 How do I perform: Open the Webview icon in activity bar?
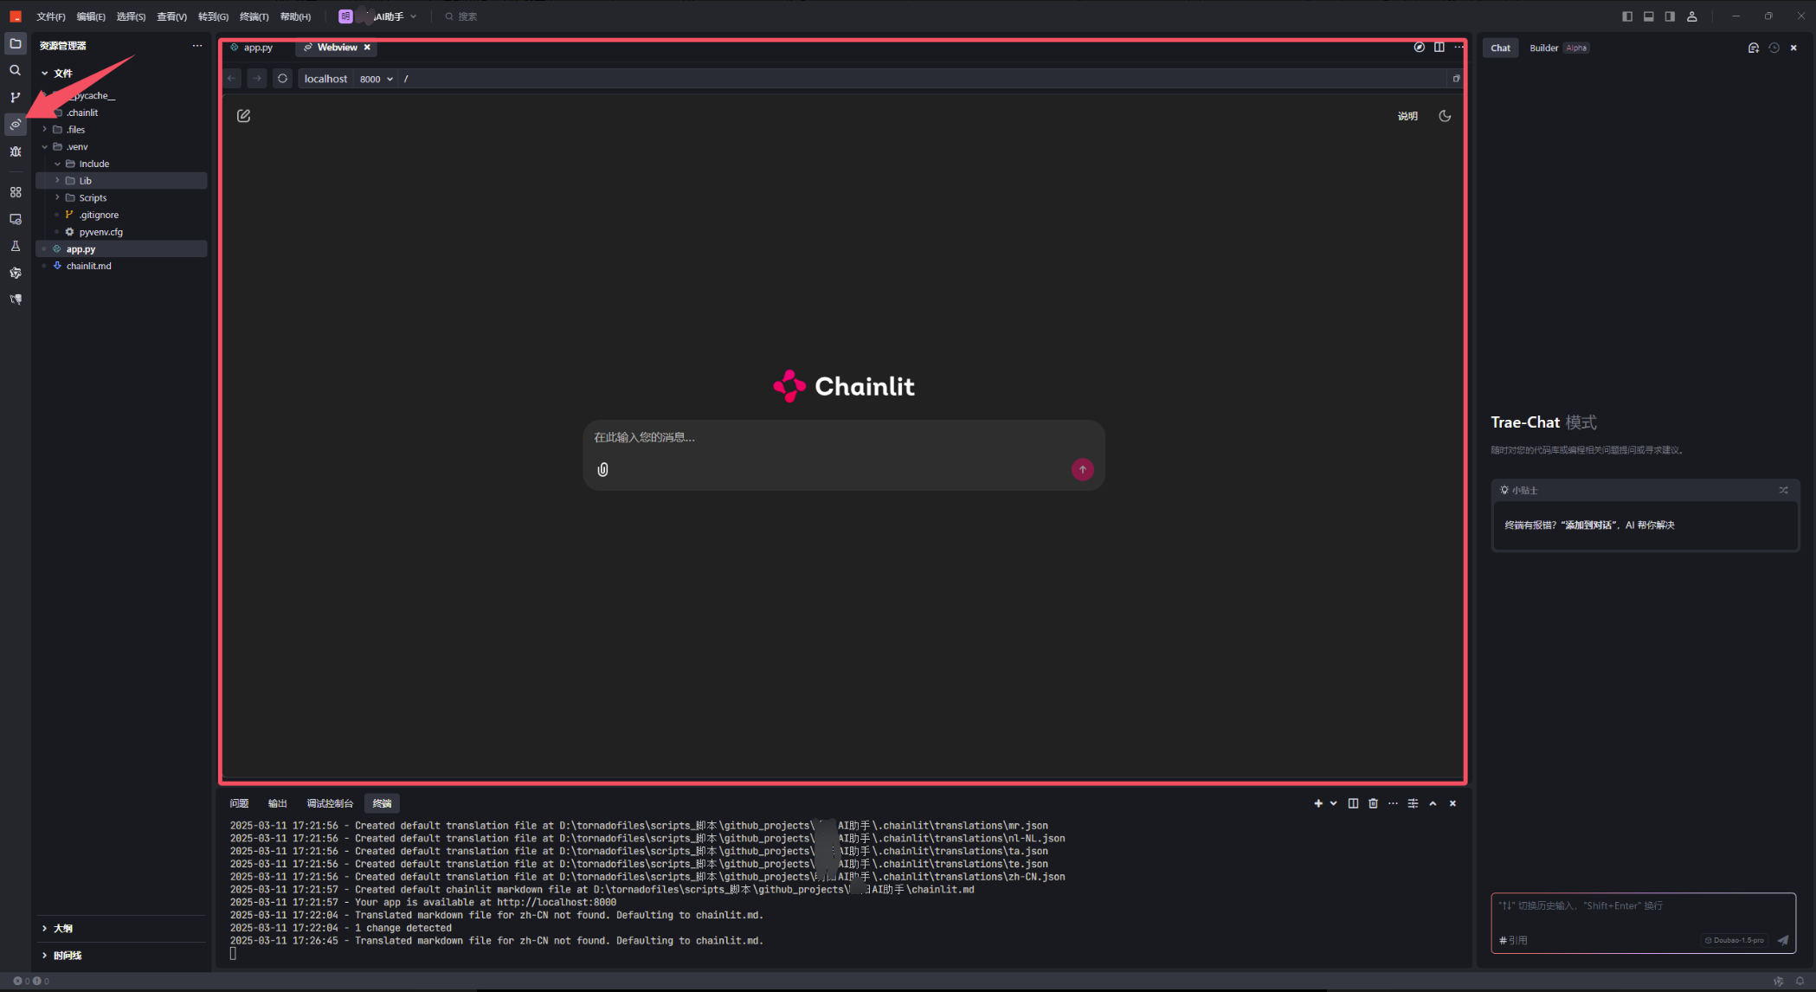coord(16,125)
